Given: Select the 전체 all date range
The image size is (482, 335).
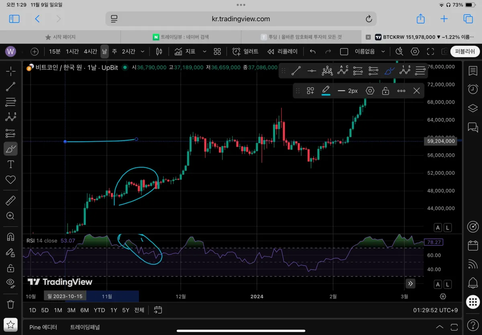Looking at the screenshot, I should 139,310.
